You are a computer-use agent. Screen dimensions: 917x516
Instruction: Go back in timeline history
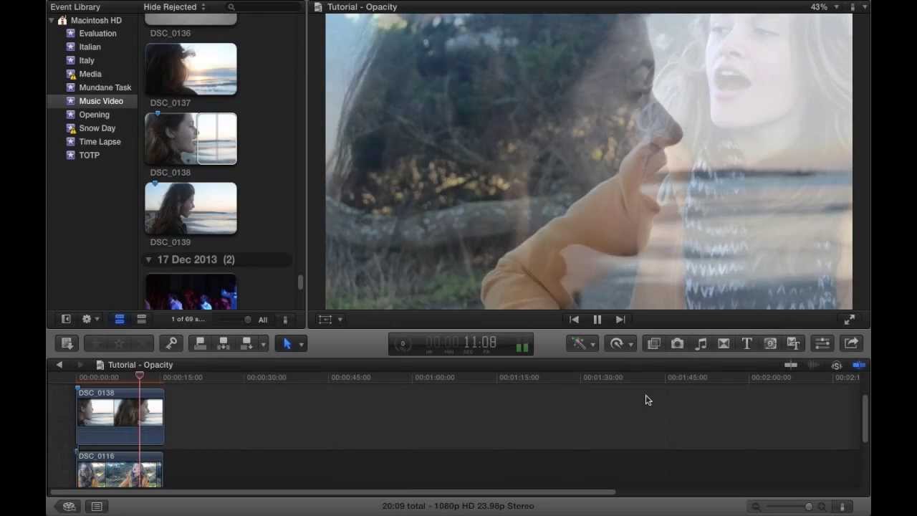59,365
